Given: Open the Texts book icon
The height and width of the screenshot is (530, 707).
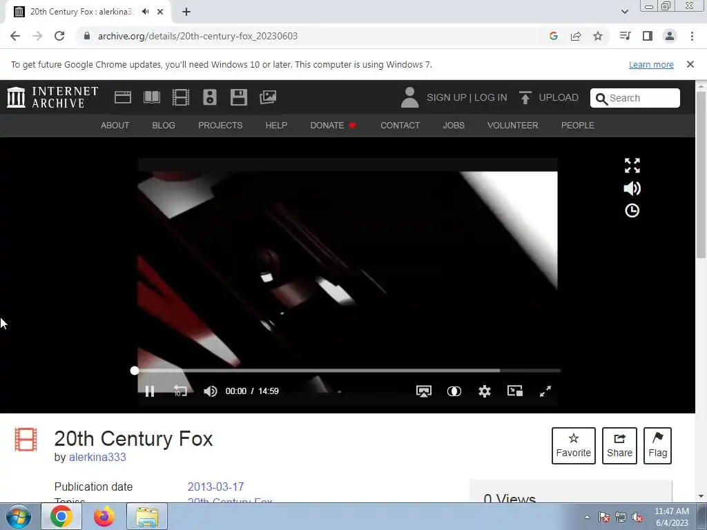Looking at the screenshot, I should (x=152, y=97).
